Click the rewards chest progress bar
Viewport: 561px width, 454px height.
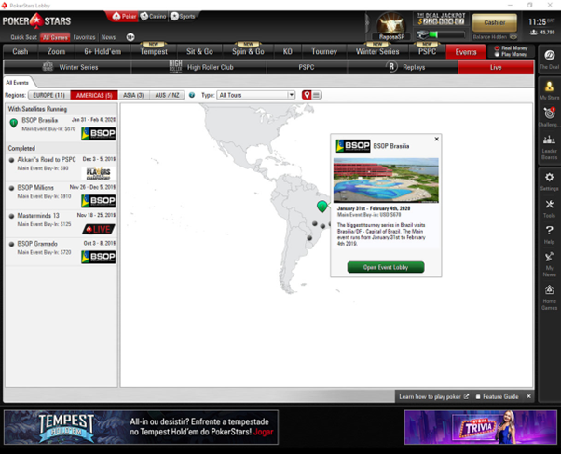[x=441, y=34]
